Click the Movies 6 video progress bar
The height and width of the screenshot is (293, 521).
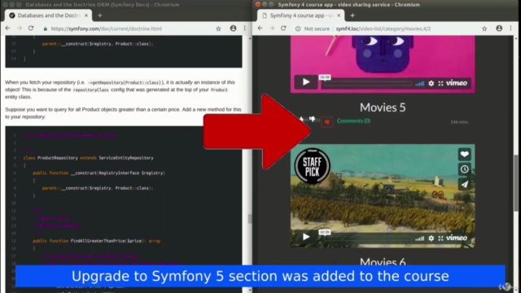(368, 238)
